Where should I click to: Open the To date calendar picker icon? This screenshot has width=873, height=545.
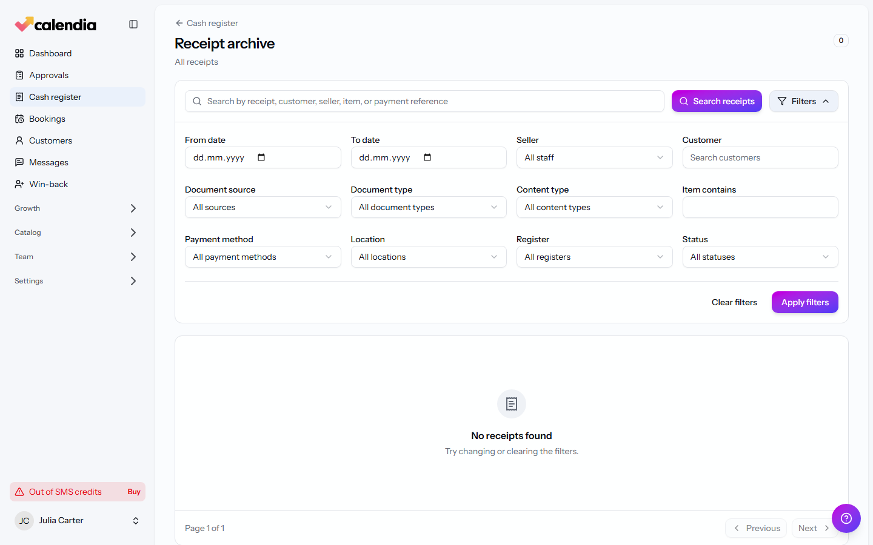[x=427, y=157]
